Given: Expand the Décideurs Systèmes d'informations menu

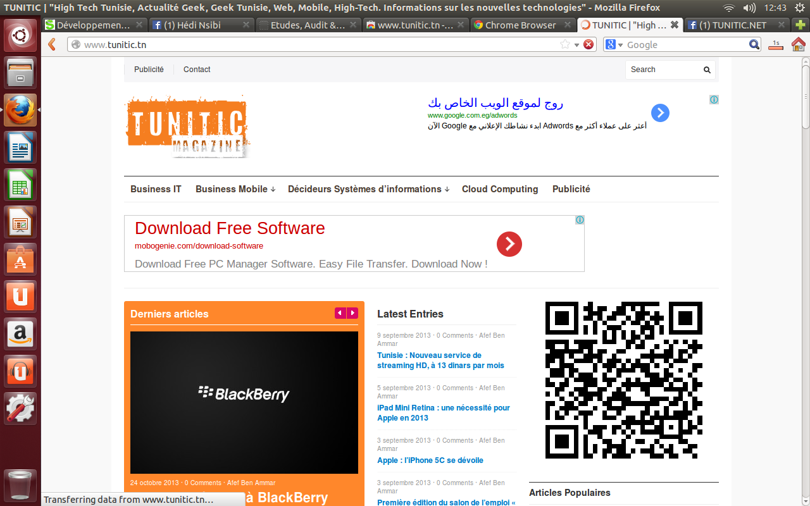Looking at the screenshot, I should (x=364, y=189).
